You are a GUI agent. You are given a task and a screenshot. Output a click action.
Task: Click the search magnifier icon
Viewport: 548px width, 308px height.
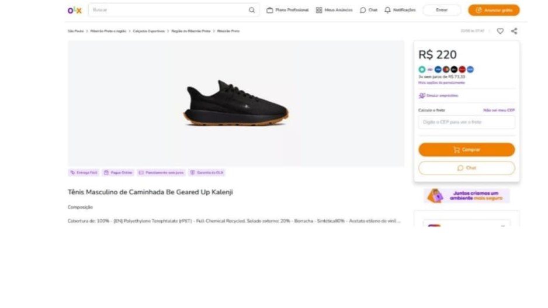pos(252,10)
